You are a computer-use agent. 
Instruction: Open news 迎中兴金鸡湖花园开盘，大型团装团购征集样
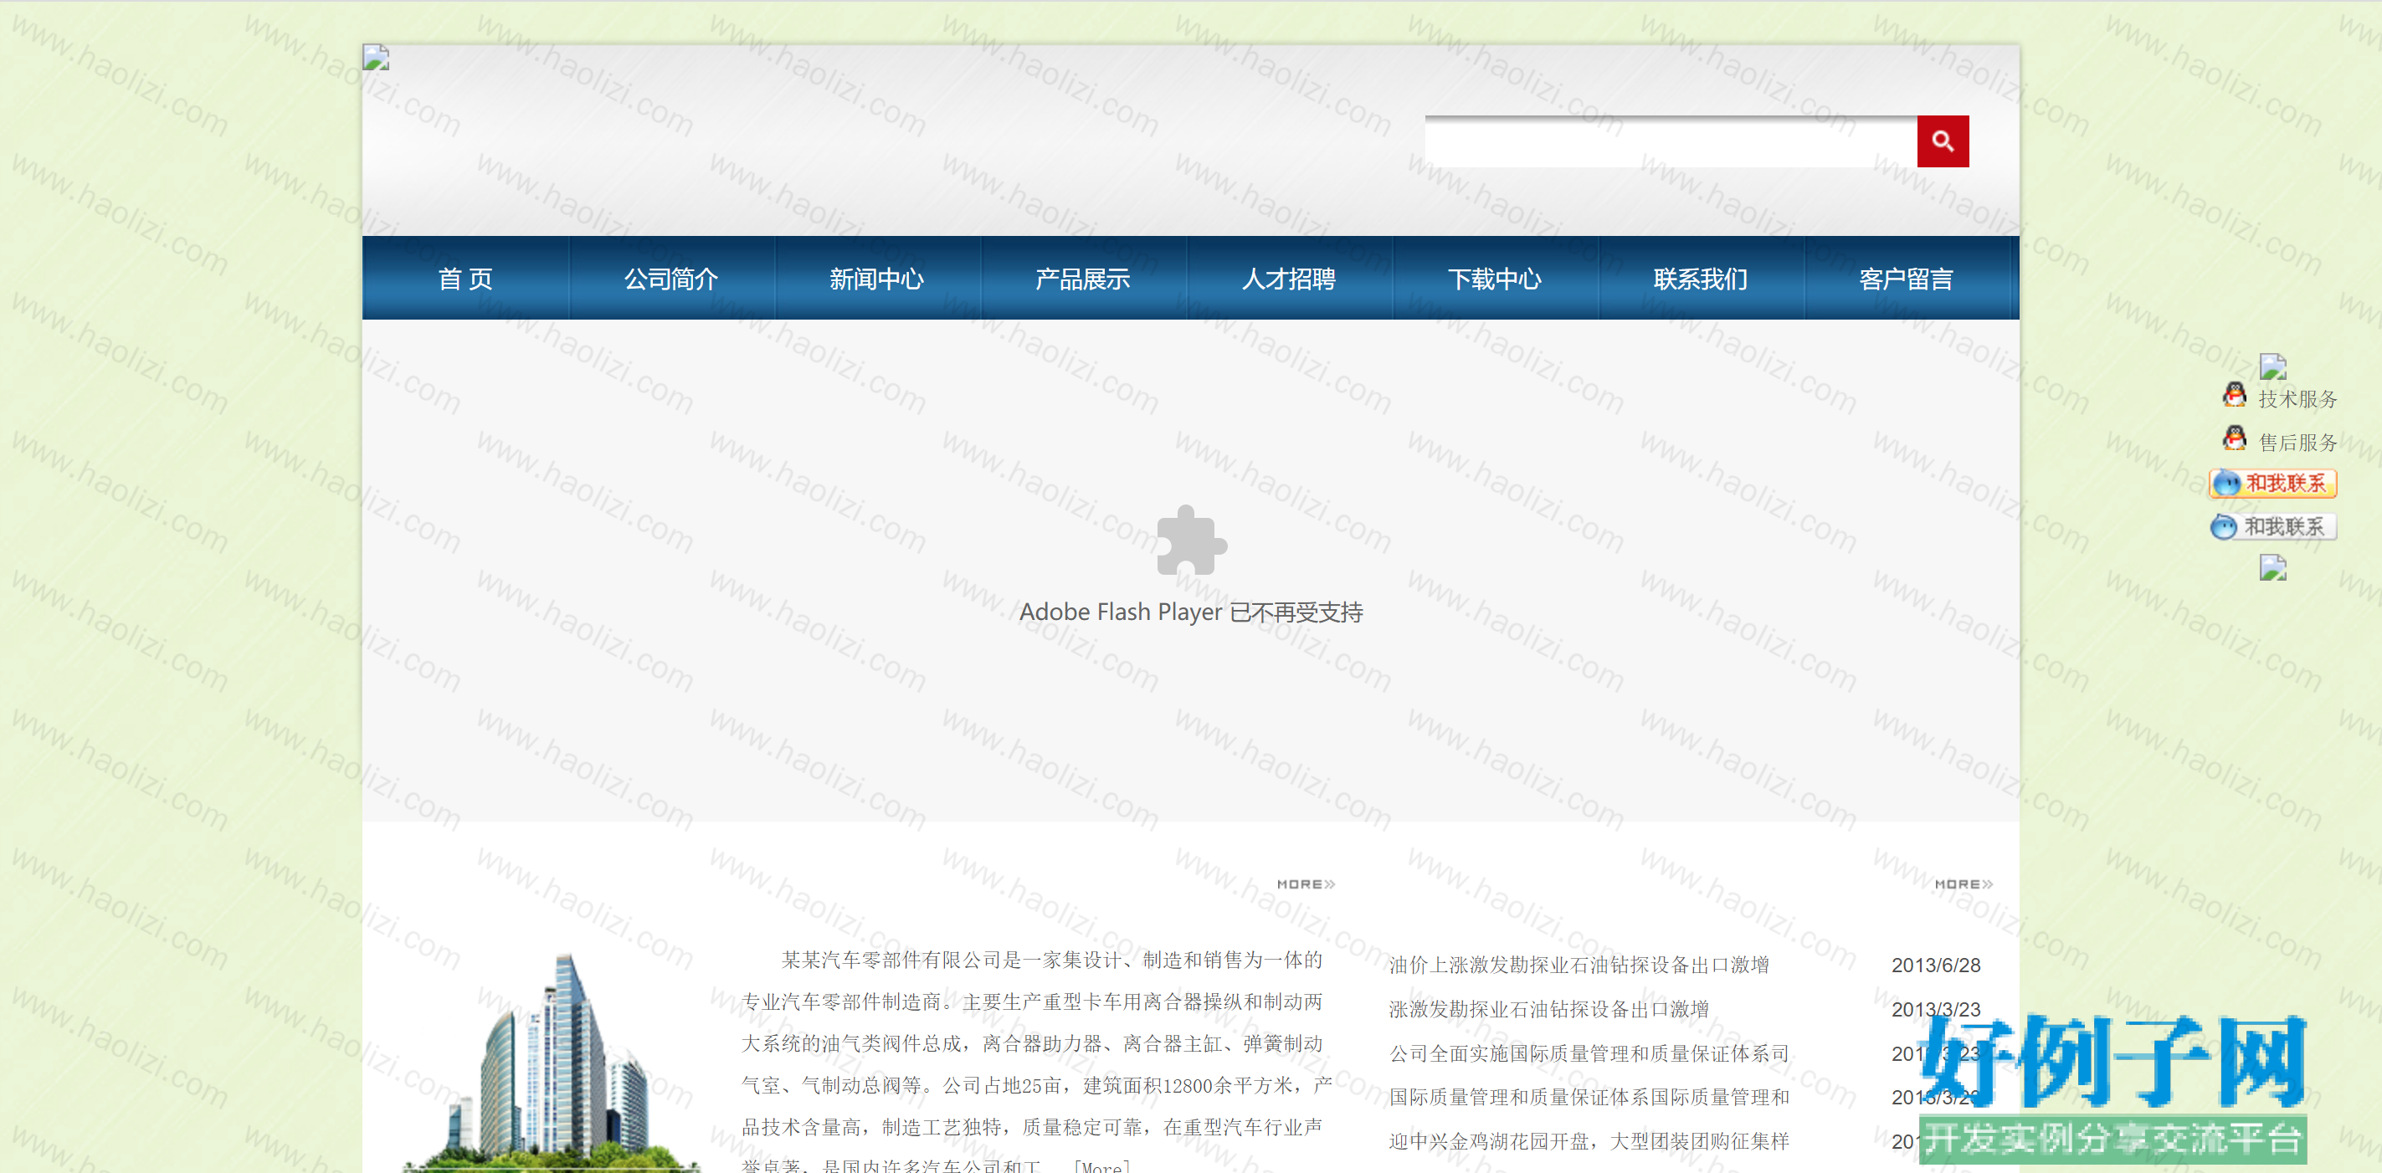tap(1589, 1141)
